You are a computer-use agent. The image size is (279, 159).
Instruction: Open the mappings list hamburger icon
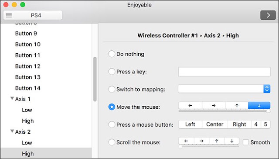point(9,15)
